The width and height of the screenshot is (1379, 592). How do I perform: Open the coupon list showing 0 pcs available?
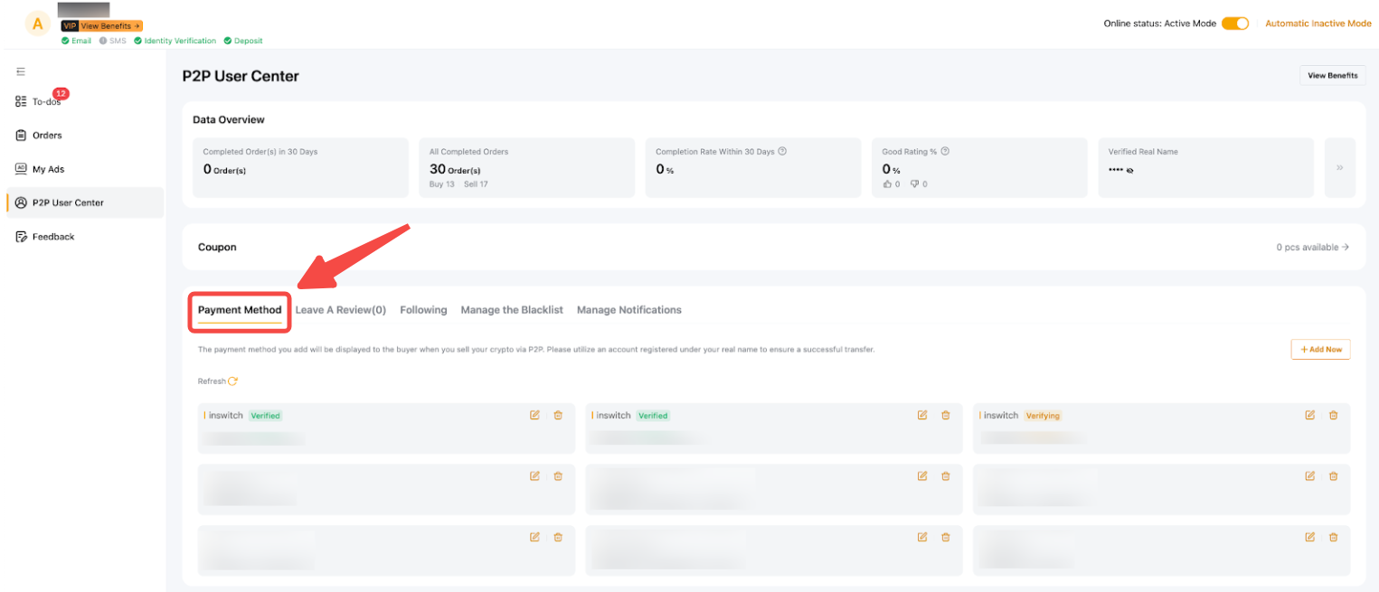1312,247
